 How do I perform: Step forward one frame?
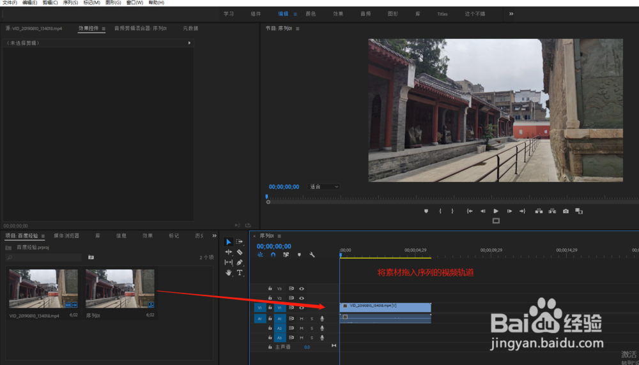(x=509, y=211)
